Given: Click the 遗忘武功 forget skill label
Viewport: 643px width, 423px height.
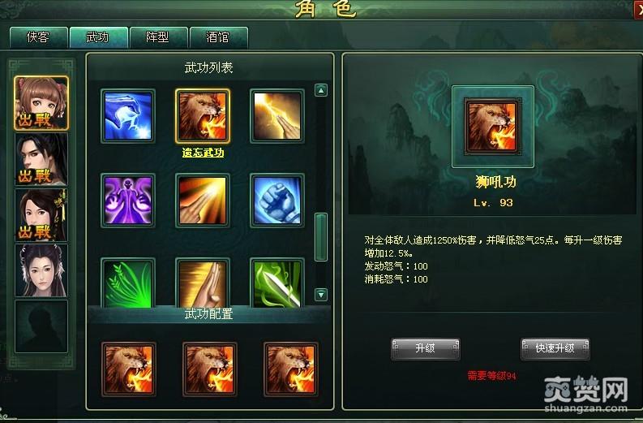Looking at the screenshot, I should (x=203, y=153).
